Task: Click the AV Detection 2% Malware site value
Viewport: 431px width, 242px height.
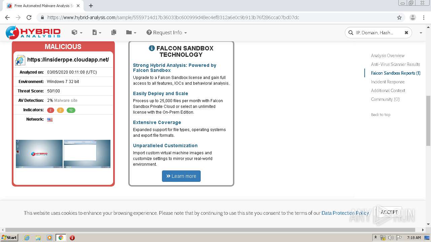Action: click(x=62, y=100)
